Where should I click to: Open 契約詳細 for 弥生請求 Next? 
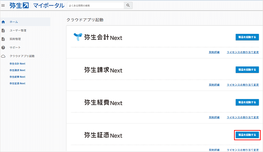pos(214,85)
